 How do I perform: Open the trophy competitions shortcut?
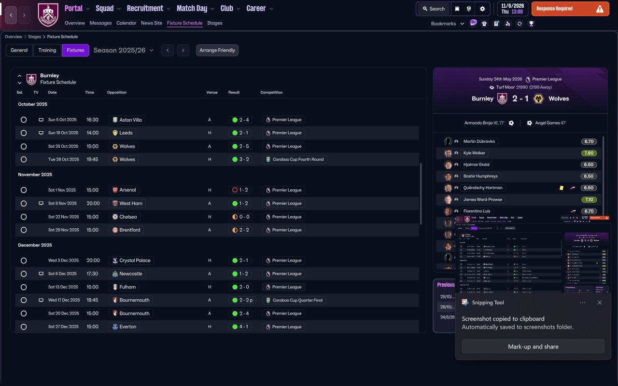[531, 24]
